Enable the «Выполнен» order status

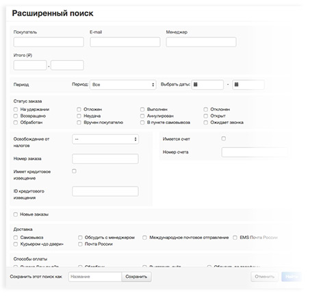(142, 110)
